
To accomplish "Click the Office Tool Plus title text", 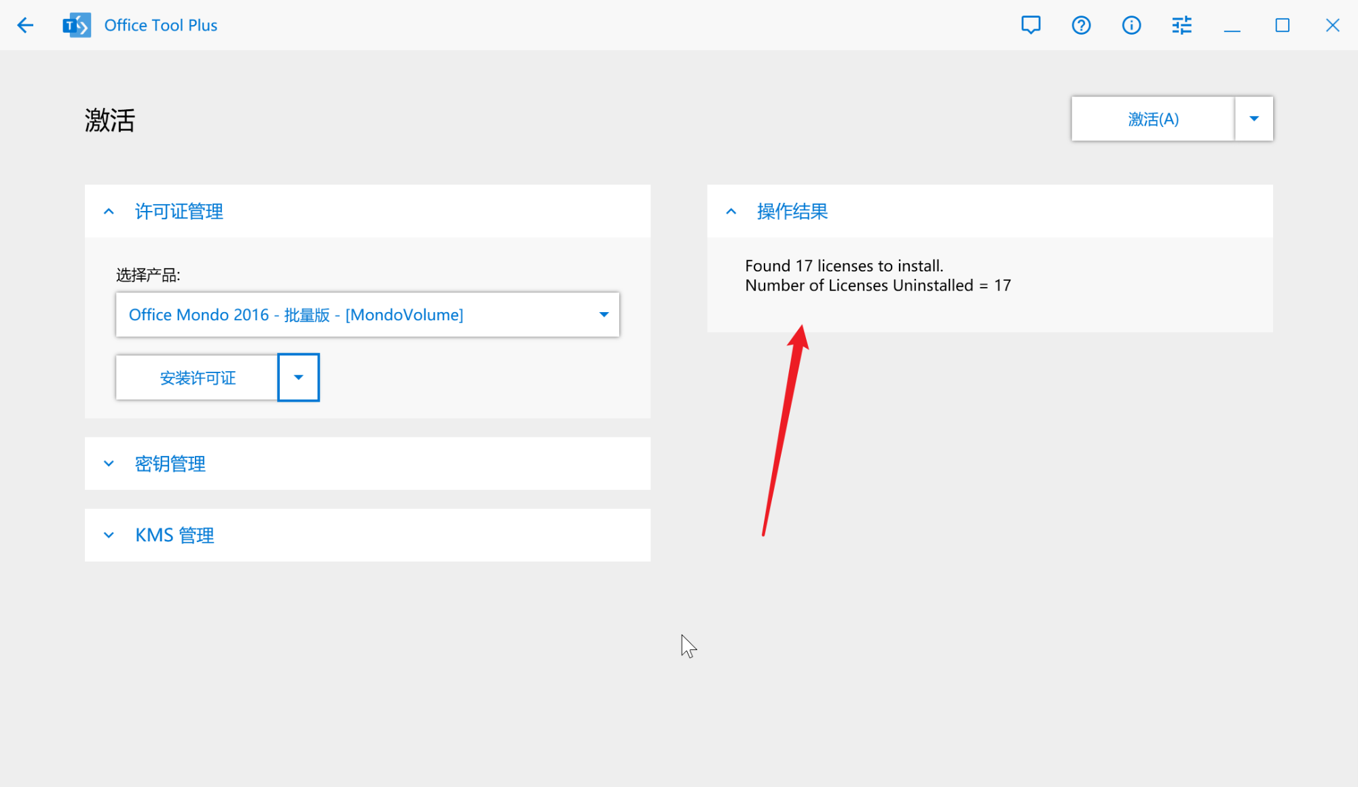I will click(161, 26).
